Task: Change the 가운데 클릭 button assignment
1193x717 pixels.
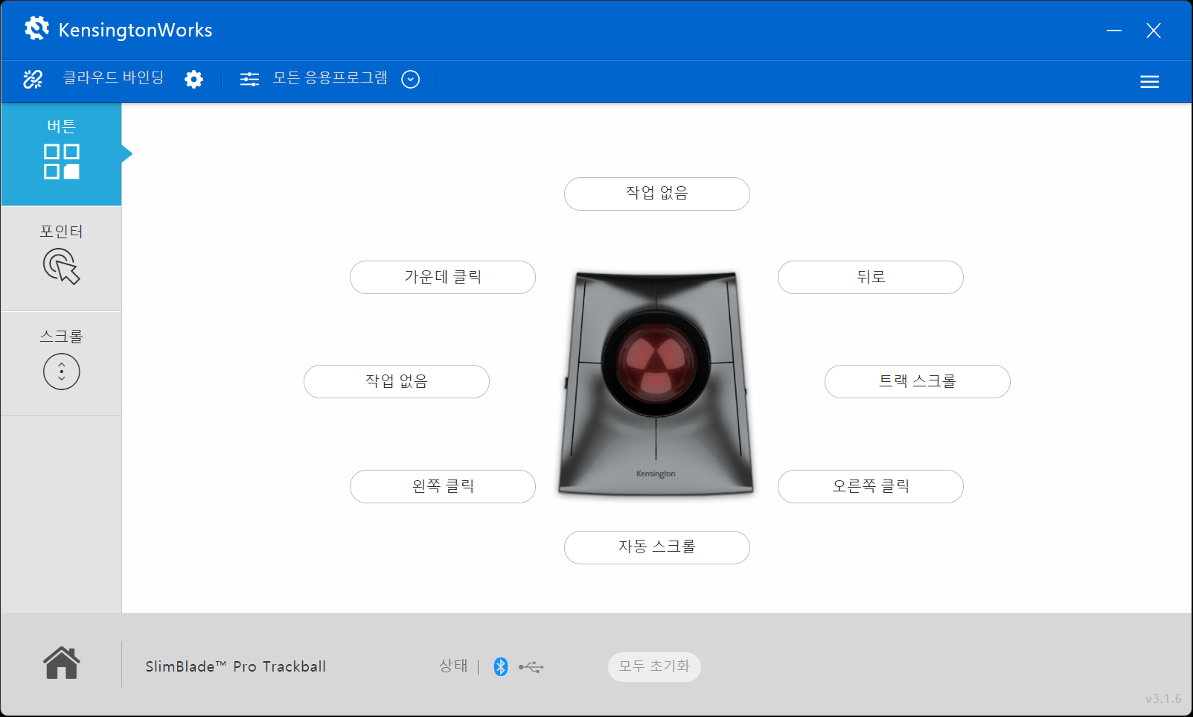Action: [443, 277]
